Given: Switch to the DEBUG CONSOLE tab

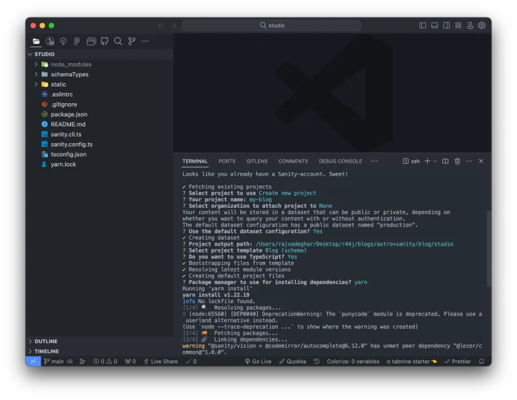Looking at the screenshot, I should (x=341, y=161).
